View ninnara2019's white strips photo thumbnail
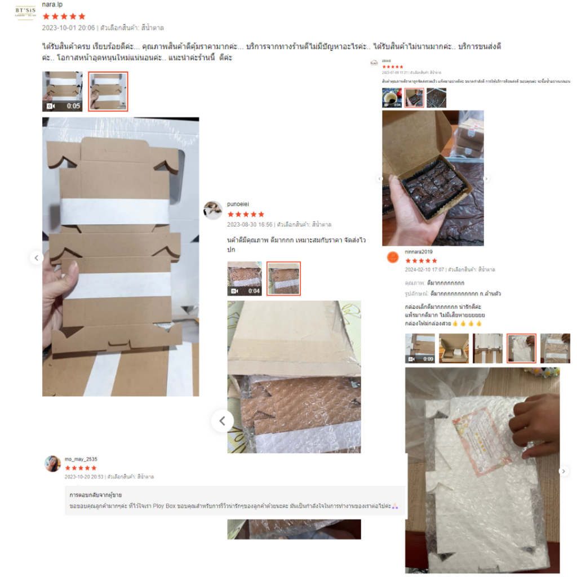The height and width of the screenshot is (577, 577). coord(487,348)
